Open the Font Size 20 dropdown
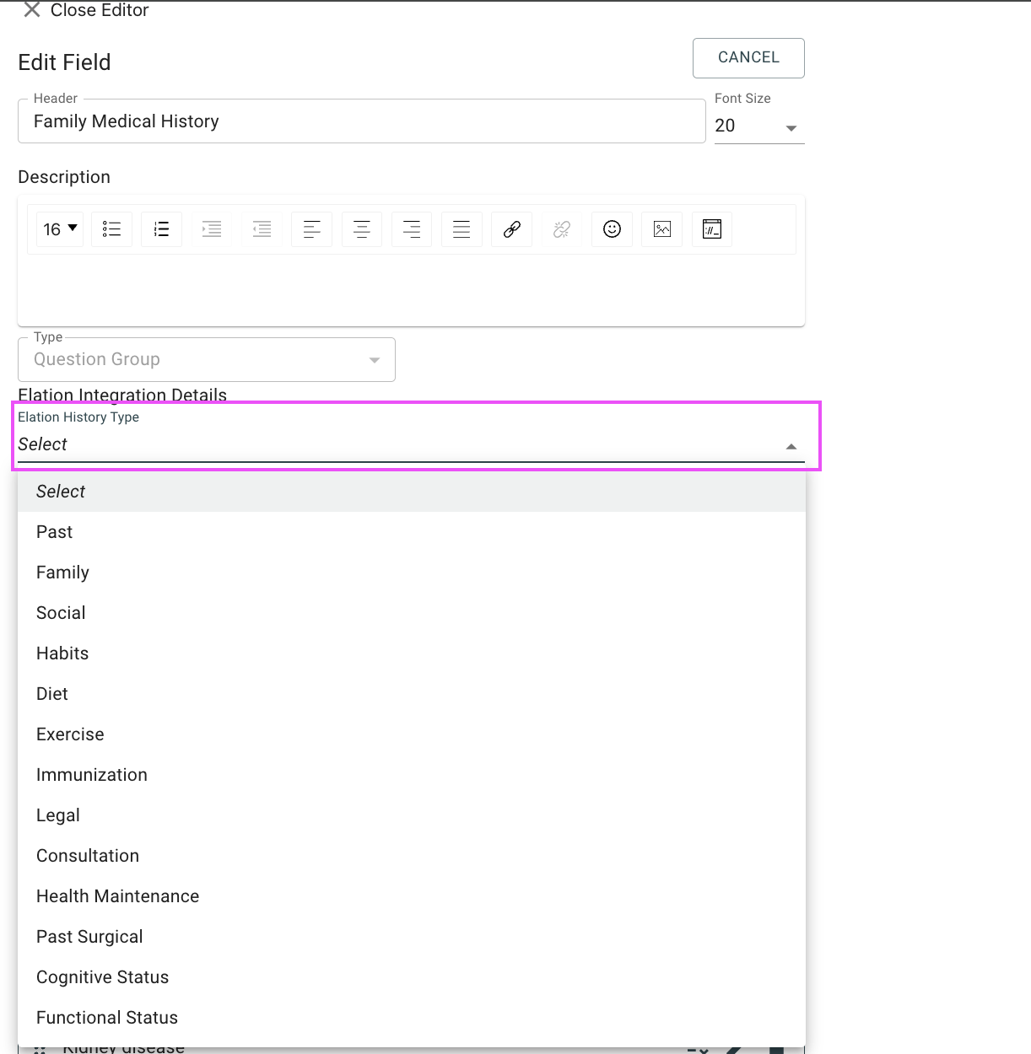The height and width of the screenshot is (1054, 1031). 759,126
